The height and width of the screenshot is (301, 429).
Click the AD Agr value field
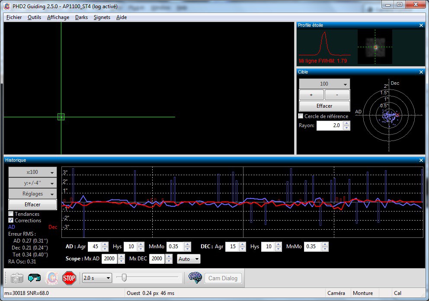point(95,247)
